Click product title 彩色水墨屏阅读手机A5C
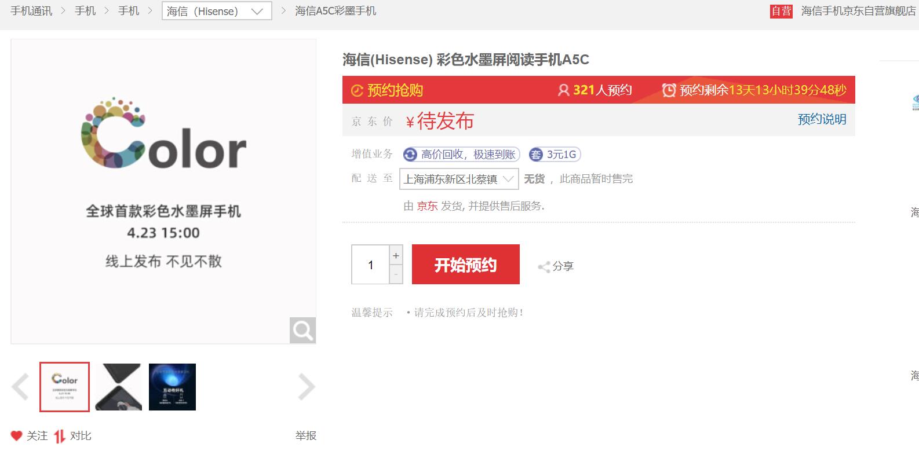The height and width of the screenshot is (462, 919). 513,60
